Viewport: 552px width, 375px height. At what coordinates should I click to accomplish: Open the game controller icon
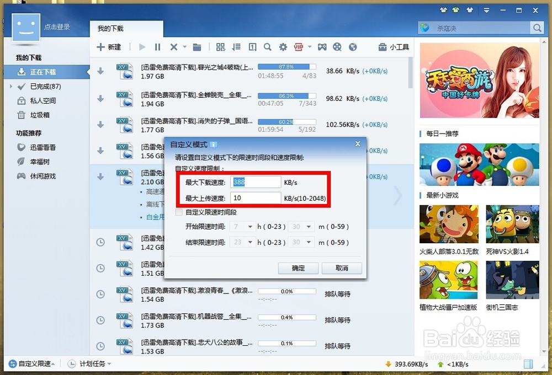322,47
